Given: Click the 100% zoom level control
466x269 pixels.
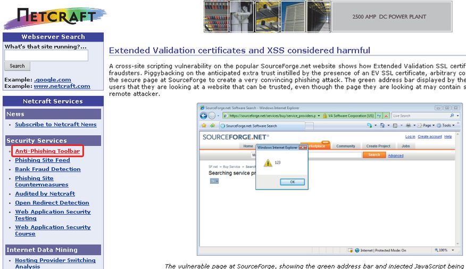Looking at the screenshot, I should (442, 250).
